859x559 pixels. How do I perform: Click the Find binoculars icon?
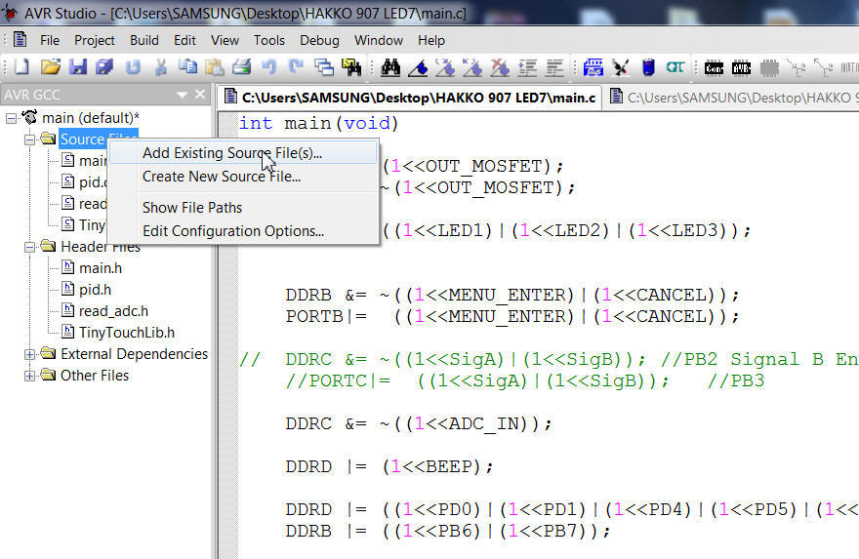[x=390, y=67]
